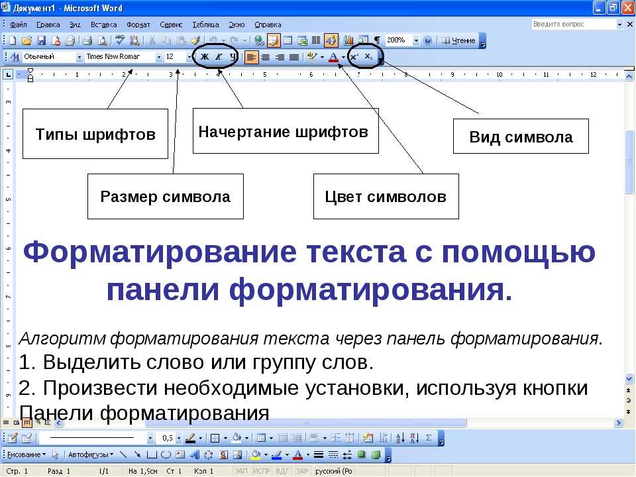The image size is (636, 477).
Task: Toggle center alignment button
Action: [x=266, y=57]
